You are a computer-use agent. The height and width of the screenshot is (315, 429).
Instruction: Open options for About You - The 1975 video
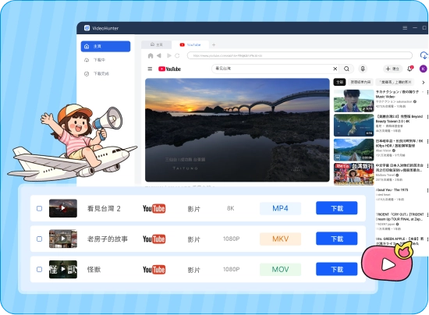click(x=427, y=190)
